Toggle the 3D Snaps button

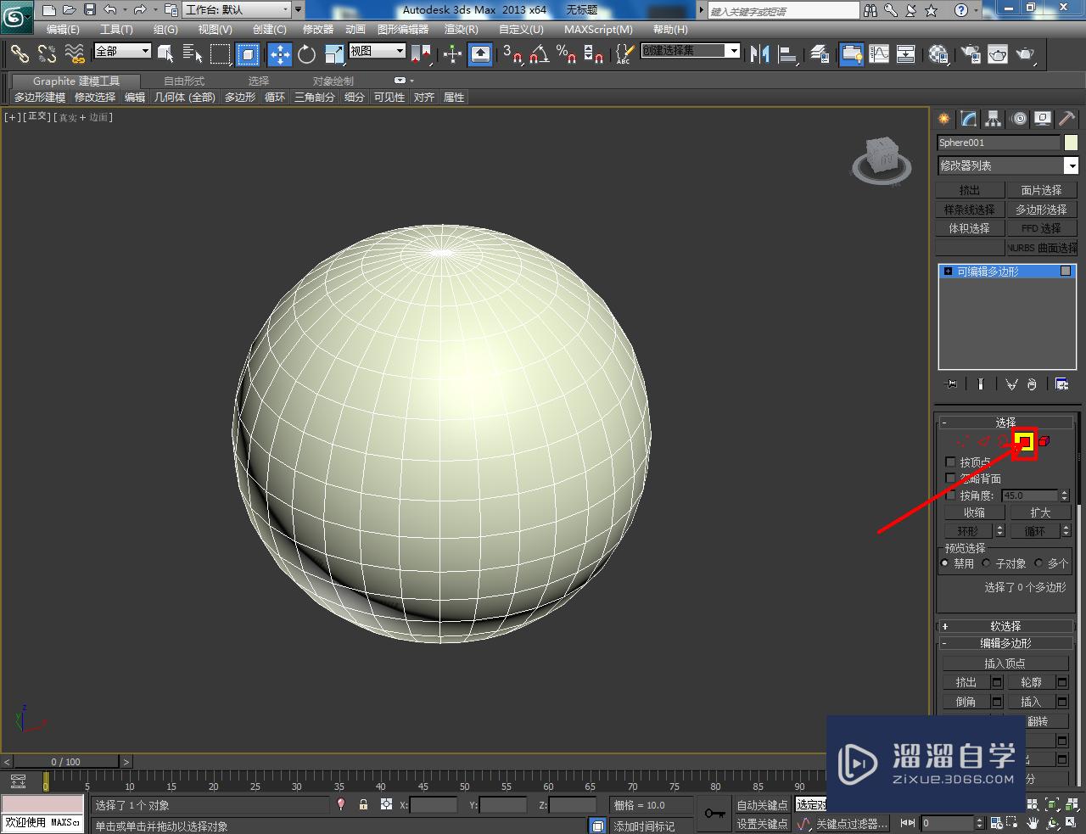pyautogui.click(x=512, y=54)
